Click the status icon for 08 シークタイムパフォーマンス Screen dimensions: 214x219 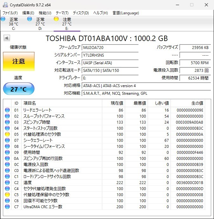7,146
